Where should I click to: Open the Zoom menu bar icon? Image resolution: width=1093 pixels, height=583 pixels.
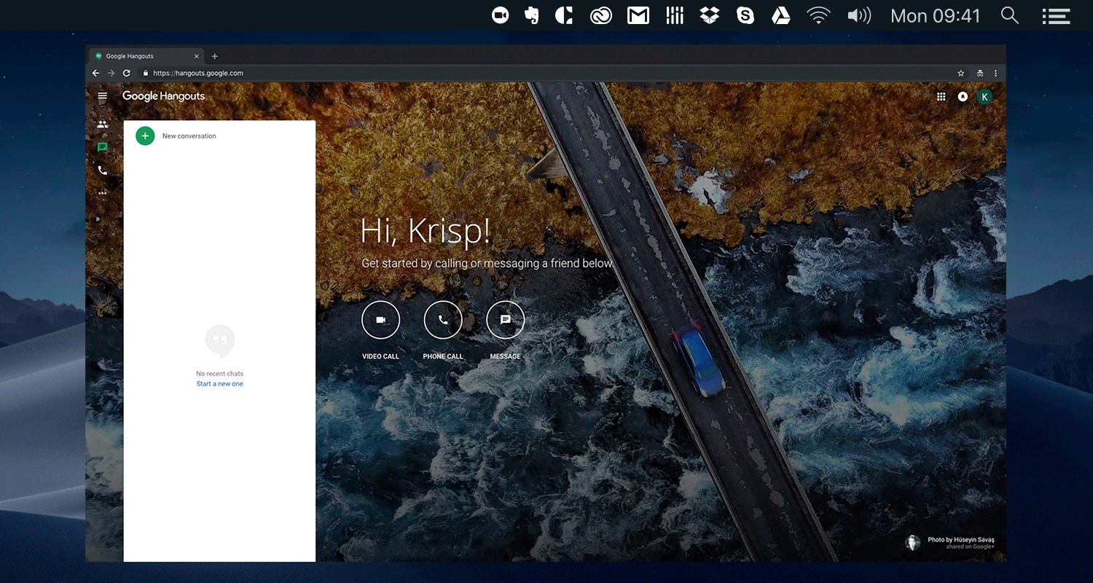[x=500, y=15]
